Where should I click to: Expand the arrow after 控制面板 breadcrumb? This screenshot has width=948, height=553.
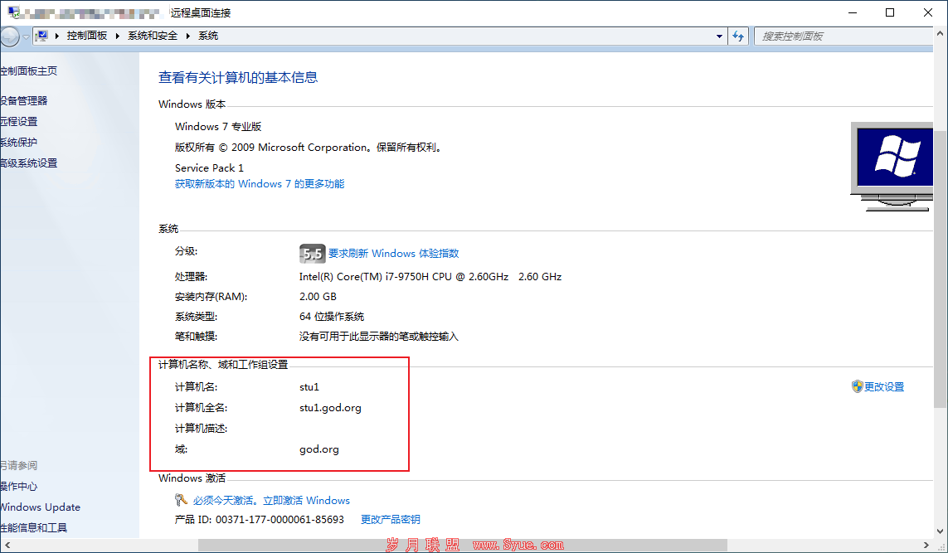(x=117, y=36)
